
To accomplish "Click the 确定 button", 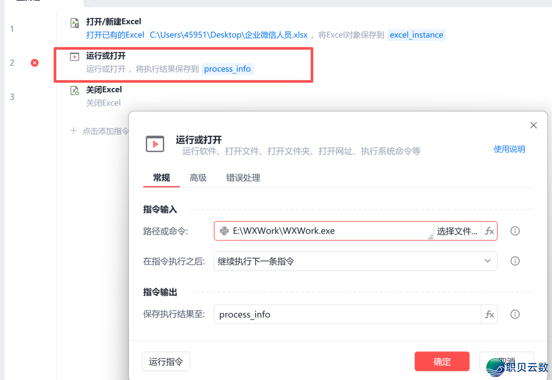I will [x=442, y=361].
